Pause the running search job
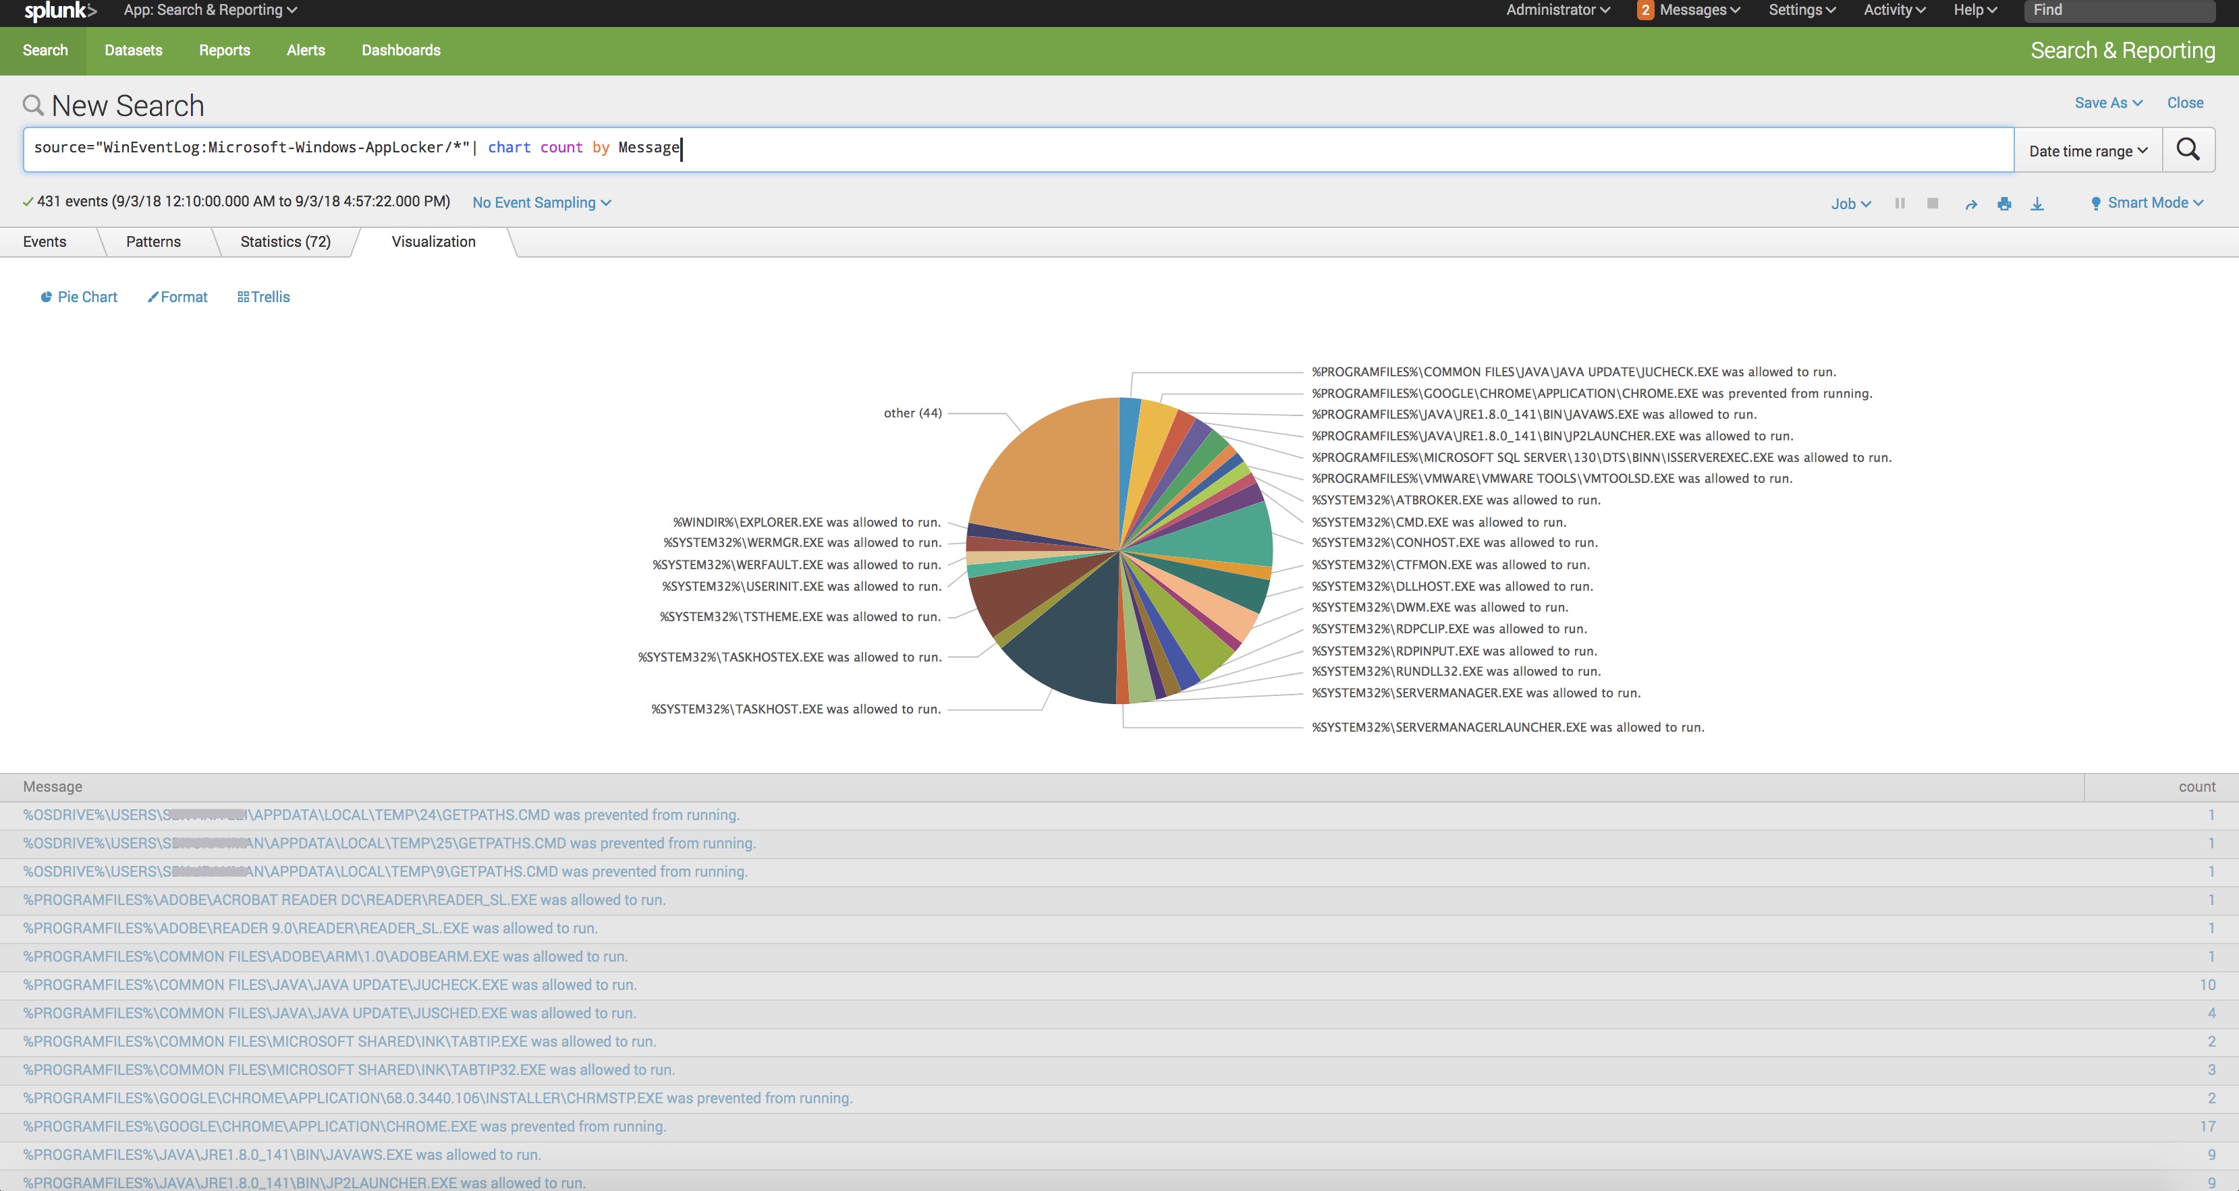The width and height of the screenshot is (2239, 1191). pos(1900,202)
